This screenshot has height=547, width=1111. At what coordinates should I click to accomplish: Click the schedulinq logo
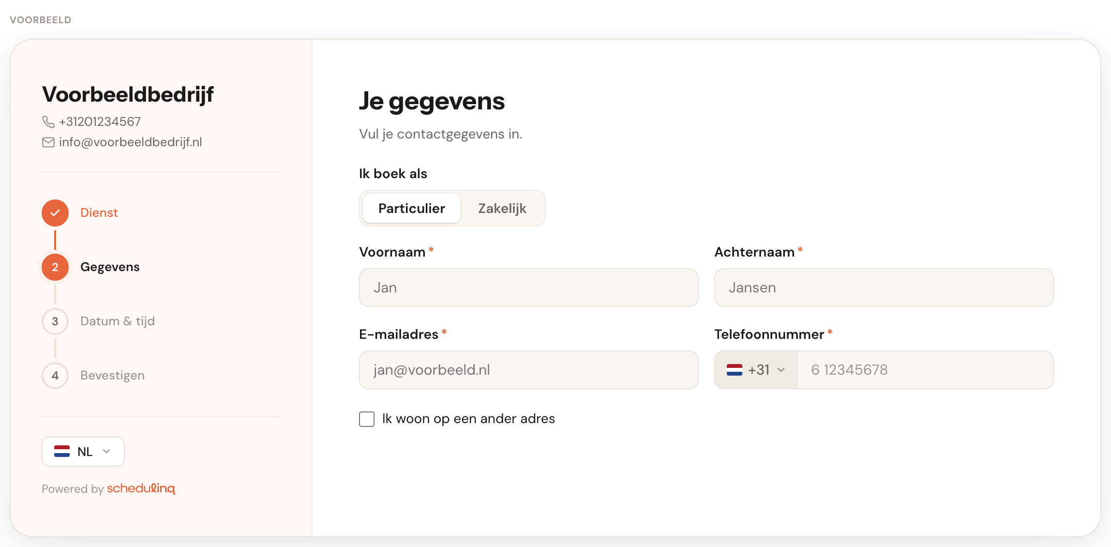click(x=141, y=488)
